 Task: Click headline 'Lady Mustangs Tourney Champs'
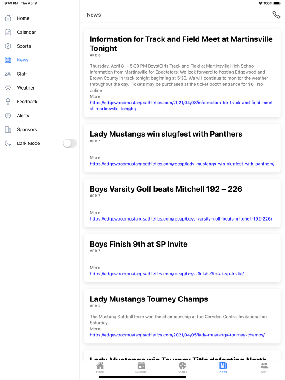[x=149, y=299]
